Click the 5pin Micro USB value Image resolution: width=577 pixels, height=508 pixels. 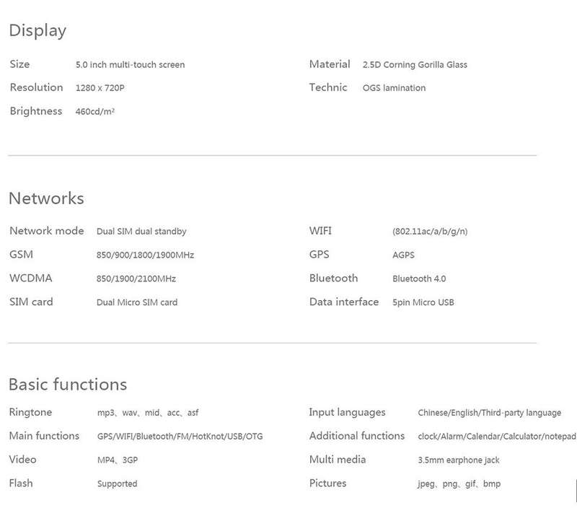(423, 302)
